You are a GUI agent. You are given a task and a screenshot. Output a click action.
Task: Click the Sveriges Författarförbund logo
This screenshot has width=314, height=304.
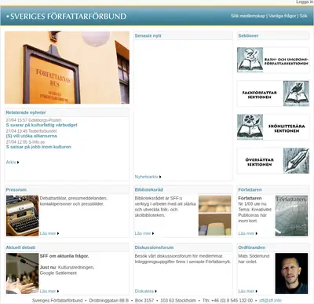(66, 16)
